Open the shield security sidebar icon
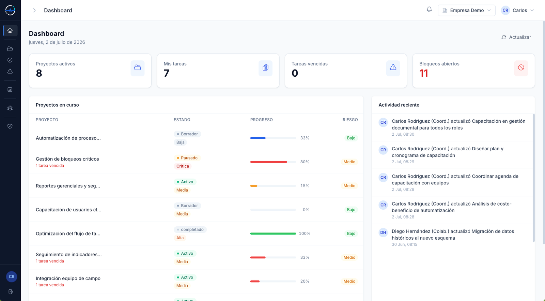This screenshot has height=301, width=545. point(10,126)
